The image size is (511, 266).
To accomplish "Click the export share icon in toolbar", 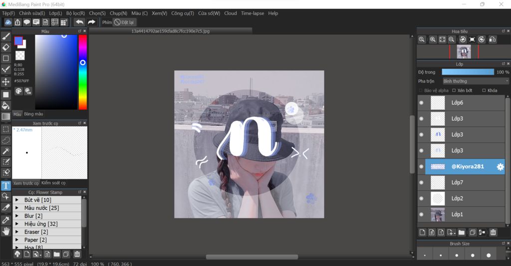I will click(17, 22).
